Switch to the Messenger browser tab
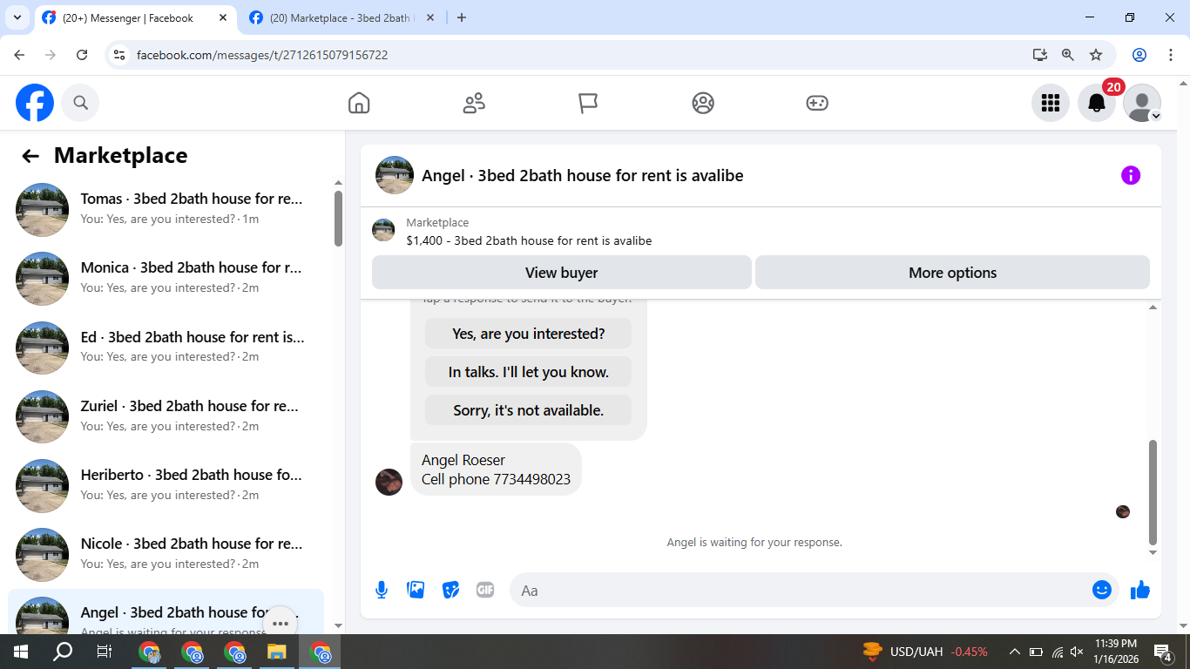 coord(136,17)
